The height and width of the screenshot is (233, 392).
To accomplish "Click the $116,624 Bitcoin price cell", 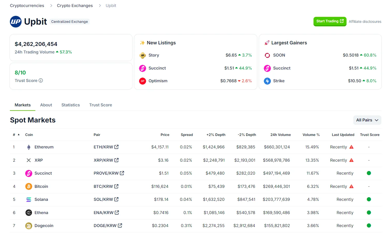I will (160, 186).
